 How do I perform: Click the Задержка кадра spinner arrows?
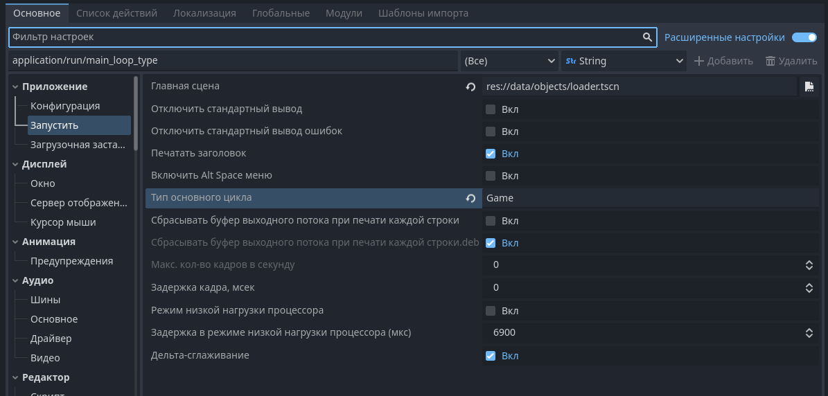click(x=809, y=287)
